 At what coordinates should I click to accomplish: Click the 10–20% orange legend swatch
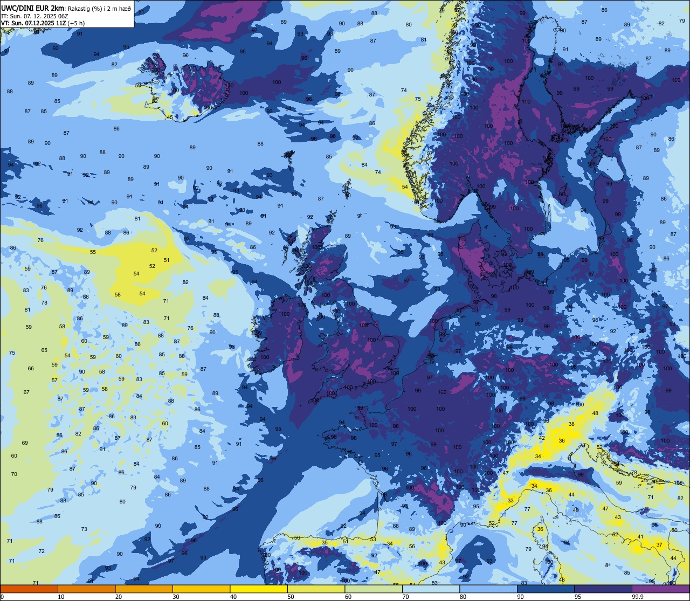pos(86,589)
